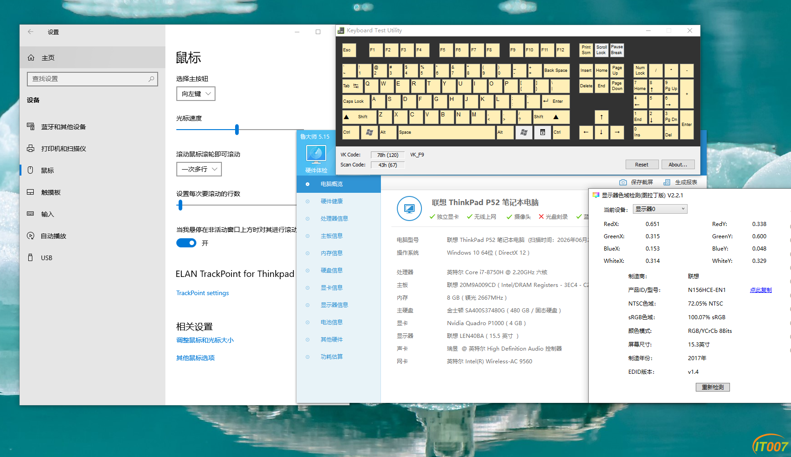The height and width of the screenshot is (457, 791).
Task: Open the Settings home page icon
Action: (x=31, y=58)
